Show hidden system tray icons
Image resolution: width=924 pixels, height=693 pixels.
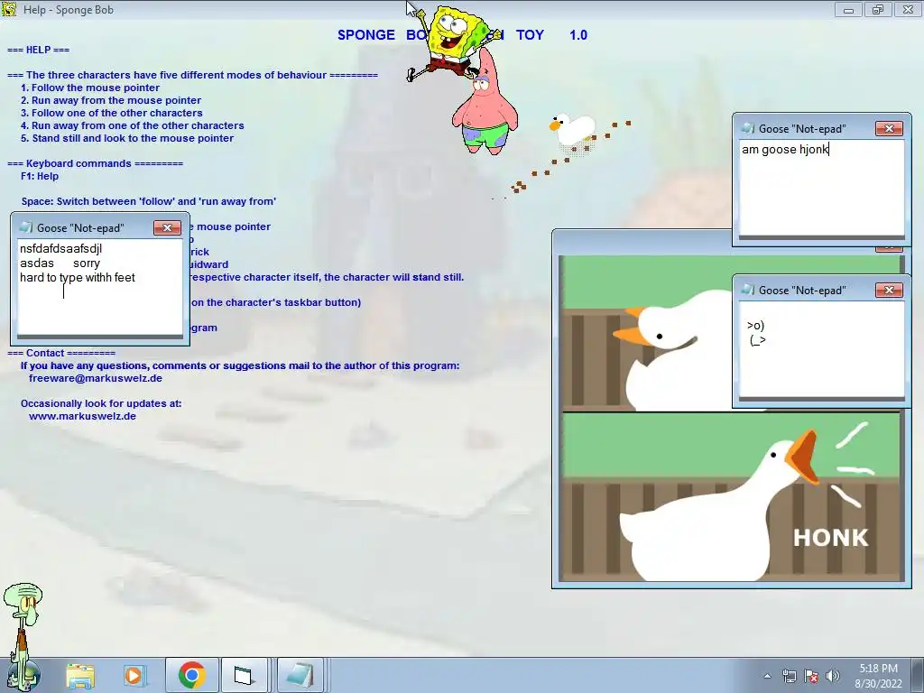[767, 677]
